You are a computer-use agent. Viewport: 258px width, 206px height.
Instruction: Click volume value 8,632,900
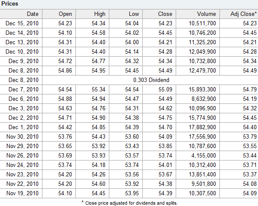(204, 99)
